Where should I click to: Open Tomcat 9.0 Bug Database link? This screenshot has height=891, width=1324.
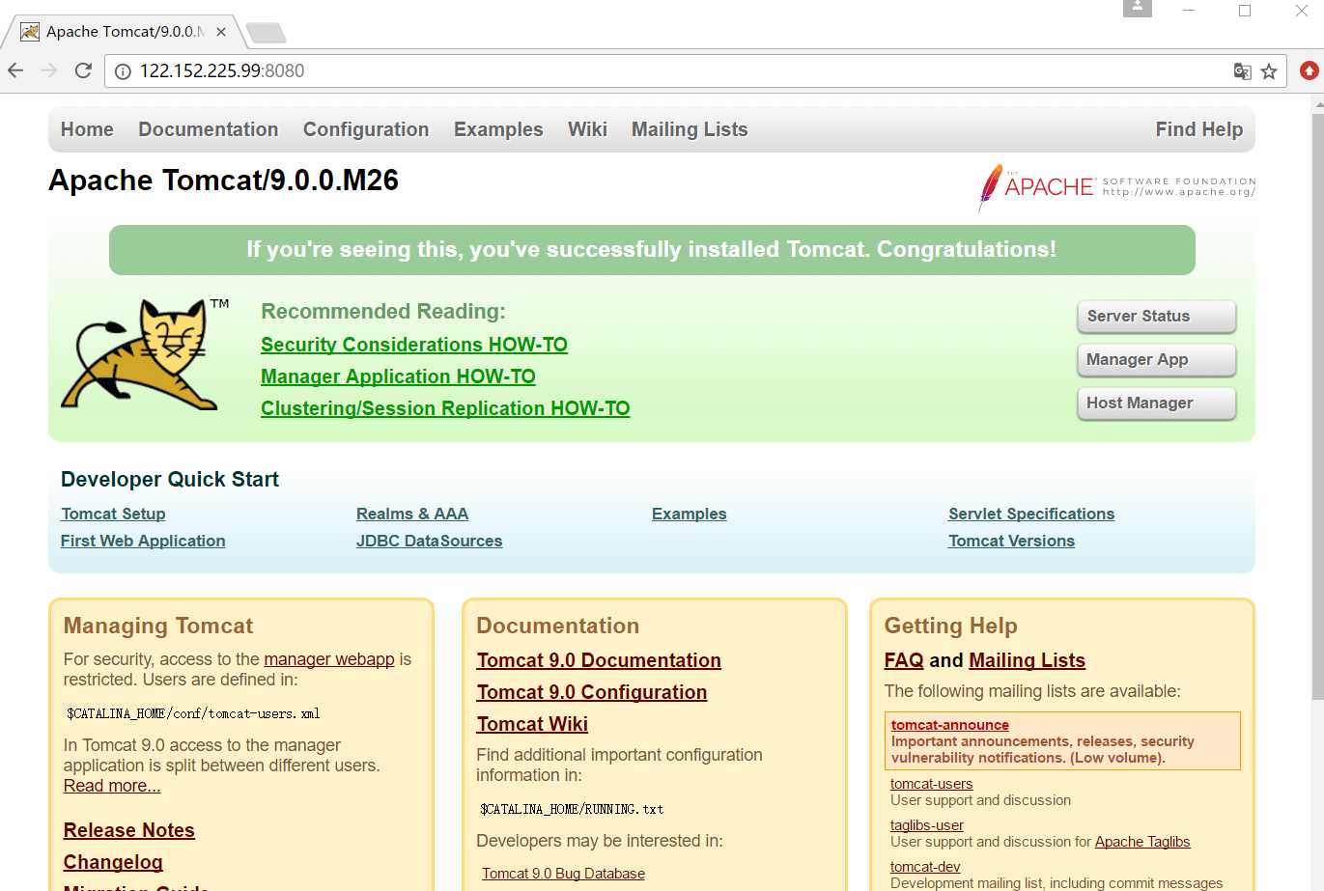point(563,874)
